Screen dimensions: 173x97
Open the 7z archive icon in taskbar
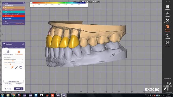tap(41, 95)
